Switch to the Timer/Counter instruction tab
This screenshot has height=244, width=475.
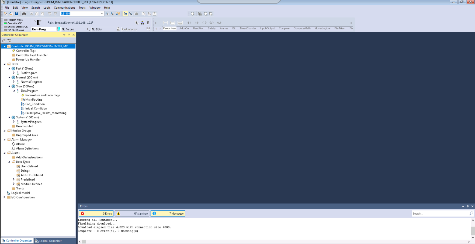[248, 28]
